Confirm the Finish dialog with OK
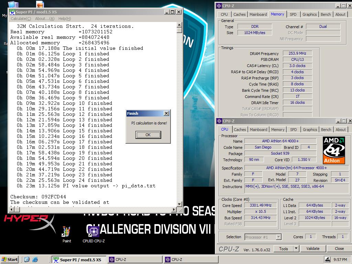Screen dimensions: 352x264 pos(148,135)
